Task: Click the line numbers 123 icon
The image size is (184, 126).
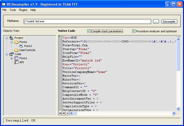Action: tap(60, 113)
